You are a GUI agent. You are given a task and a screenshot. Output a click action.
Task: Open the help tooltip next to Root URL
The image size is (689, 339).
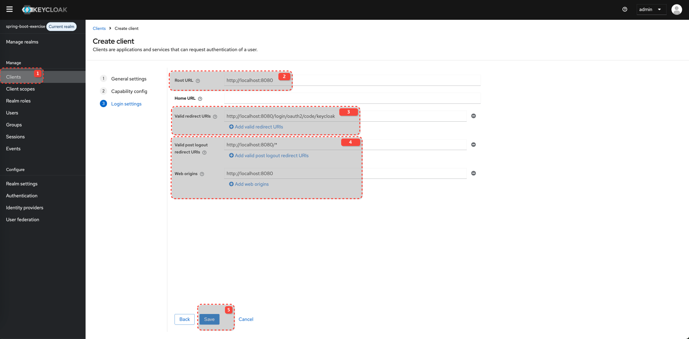click(198, 80)
